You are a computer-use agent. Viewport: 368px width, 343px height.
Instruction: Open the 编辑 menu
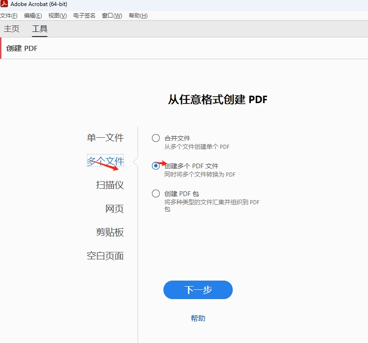(33, 16)
